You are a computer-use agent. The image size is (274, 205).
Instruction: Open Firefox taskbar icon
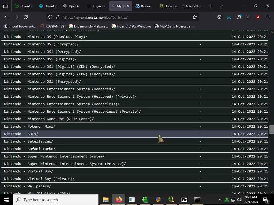point(119,200)
